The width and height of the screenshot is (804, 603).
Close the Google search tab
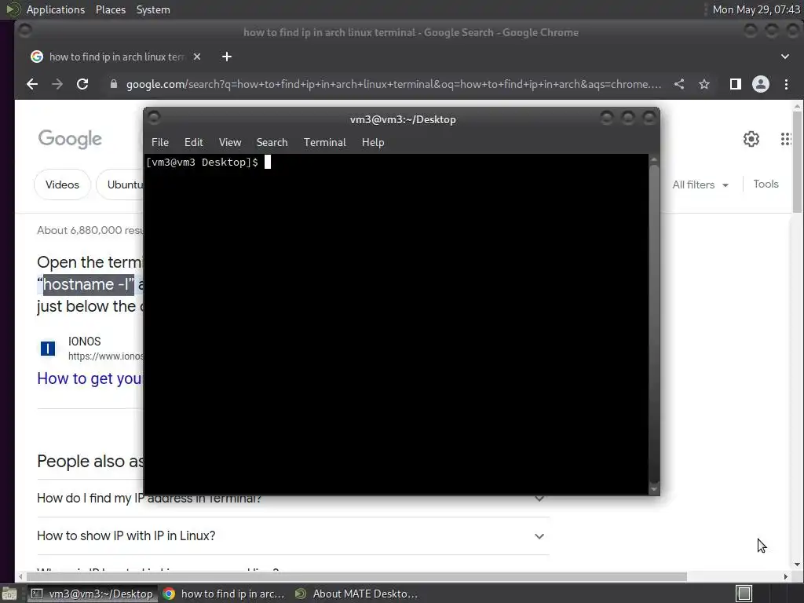197,57
